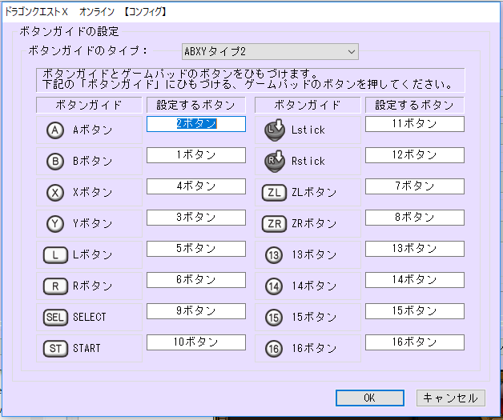Click the ZLボタン guide label
The image size is (503, 420).
(x=314, y=193)
